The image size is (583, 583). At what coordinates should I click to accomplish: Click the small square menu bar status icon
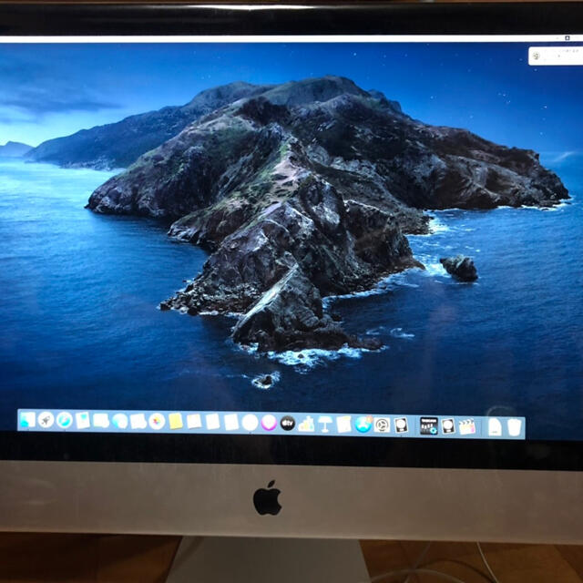[568, 38]
